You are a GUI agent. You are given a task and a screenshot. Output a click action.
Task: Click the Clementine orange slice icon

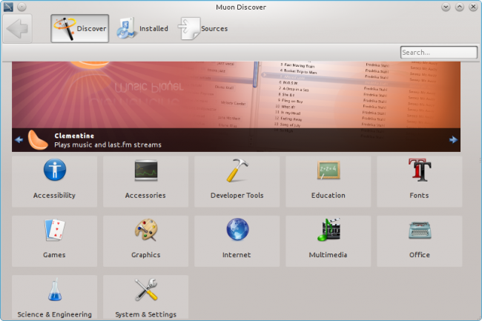click(x=38, y=140)
